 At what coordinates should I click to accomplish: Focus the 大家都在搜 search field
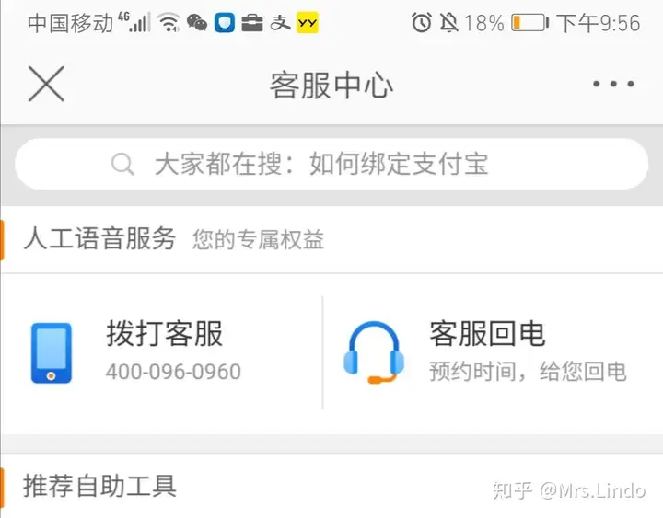(x=331, y=164)
